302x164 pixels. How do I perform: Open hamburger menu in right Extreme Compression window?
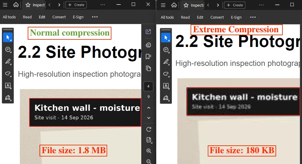[163, 5]
